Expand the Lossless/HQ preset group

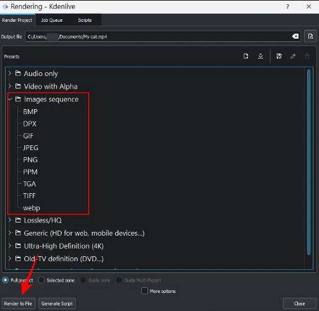(x=9, y=220)
